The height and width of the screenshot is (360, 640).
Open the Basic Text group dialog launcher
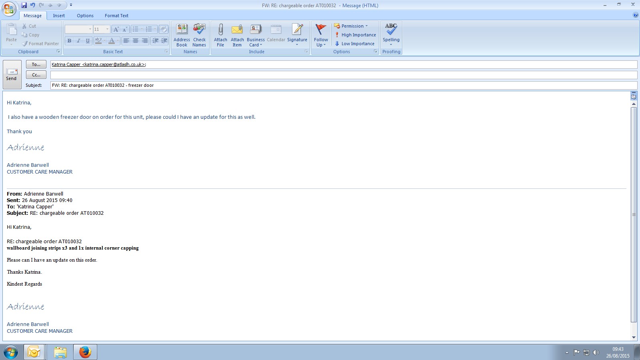pyautogui.click(x=166, y=52)
